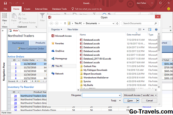This screenshot has width=173, height=115.
Task: Click Format Painter in the ribbon
Action: [x=27, y=23]
